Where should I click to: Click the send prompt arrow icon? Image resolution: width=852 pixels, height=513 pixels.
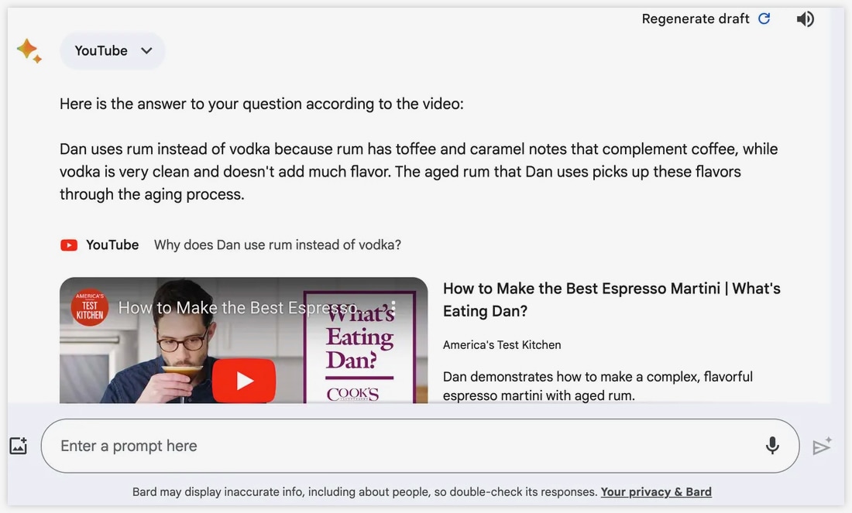[822, 446]
